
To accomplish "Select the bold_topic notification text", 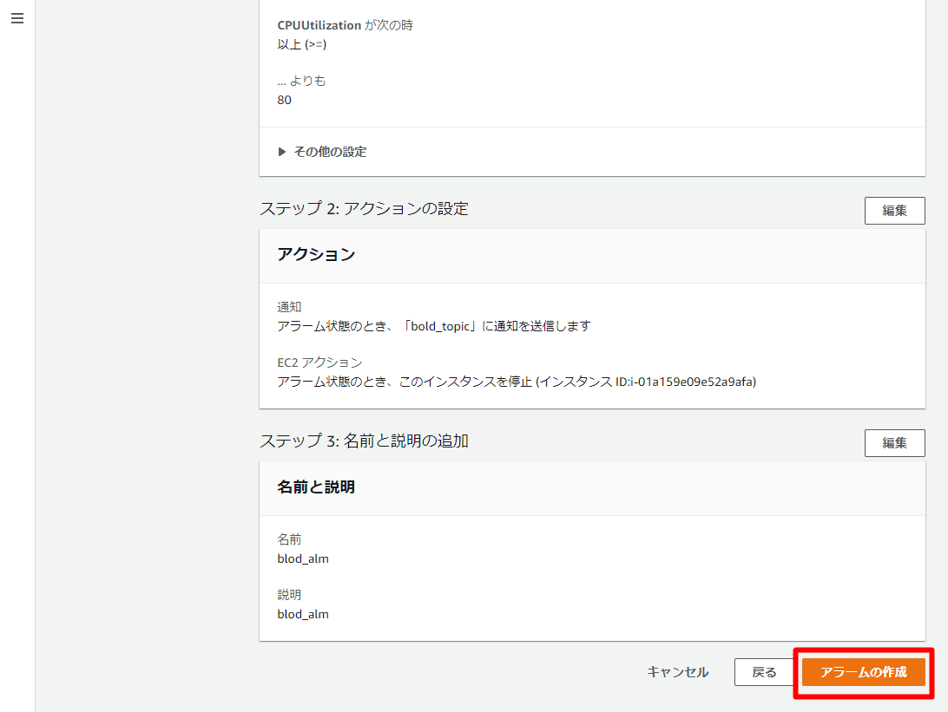I will tap(433, 326).
